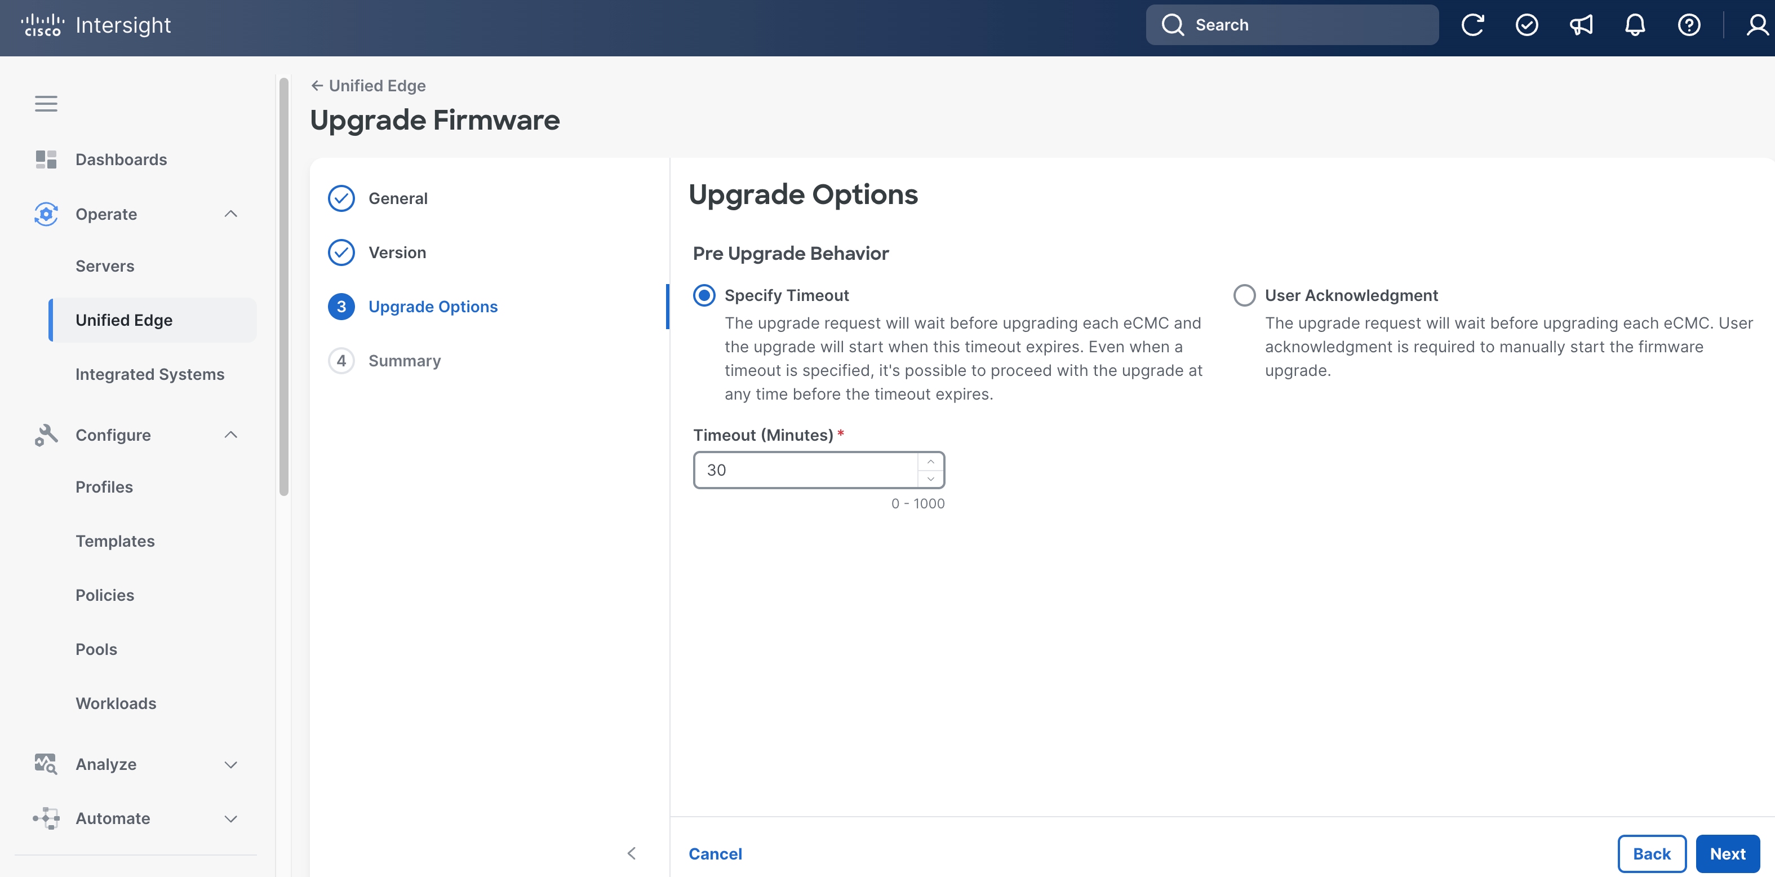Screen dimensions: 1775x877
Task: Collapse the wizard steps panel
Action: 631,853
